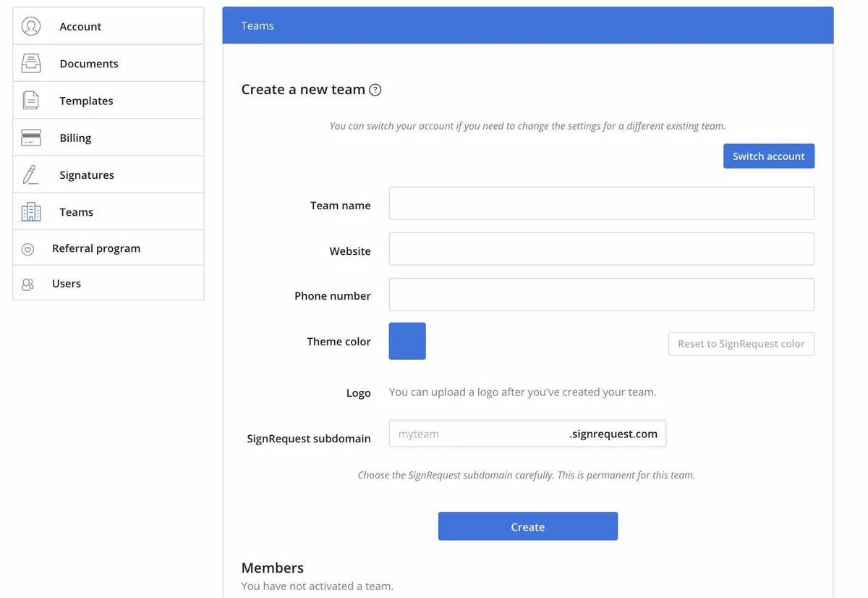
Task: Focus the Team name input field
Action: pyautogui.click(x=601, y=203)
